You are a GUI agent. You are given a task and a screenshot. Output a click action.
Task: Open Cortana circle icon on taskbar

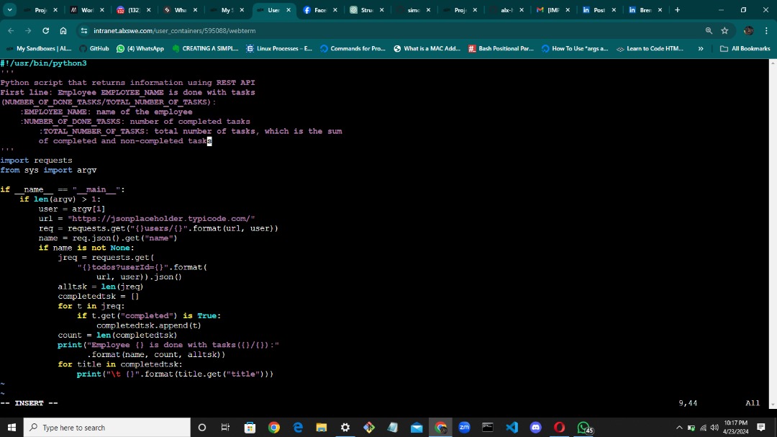click(x=201, y=427)
